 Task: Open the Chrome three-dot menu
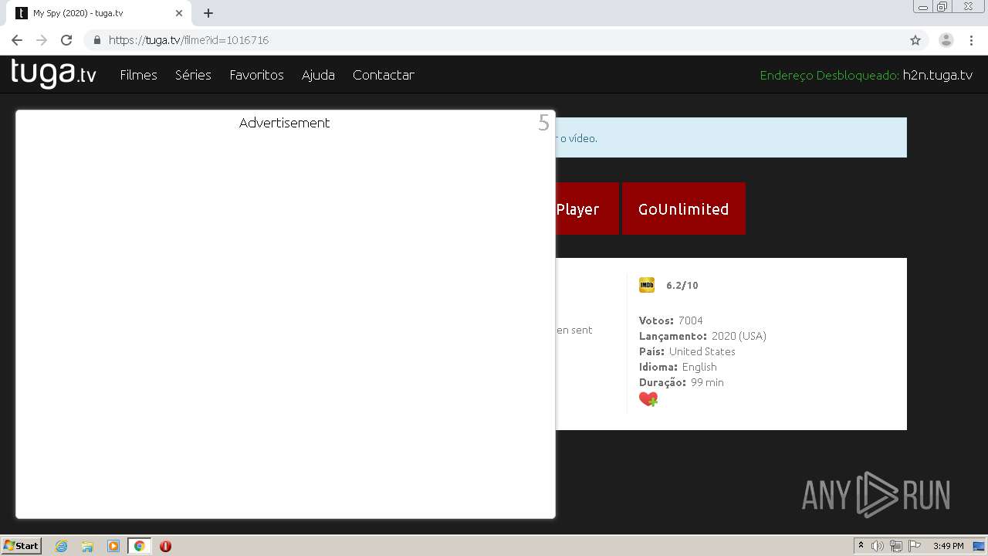pyautogui.click(x=971, y=40)
